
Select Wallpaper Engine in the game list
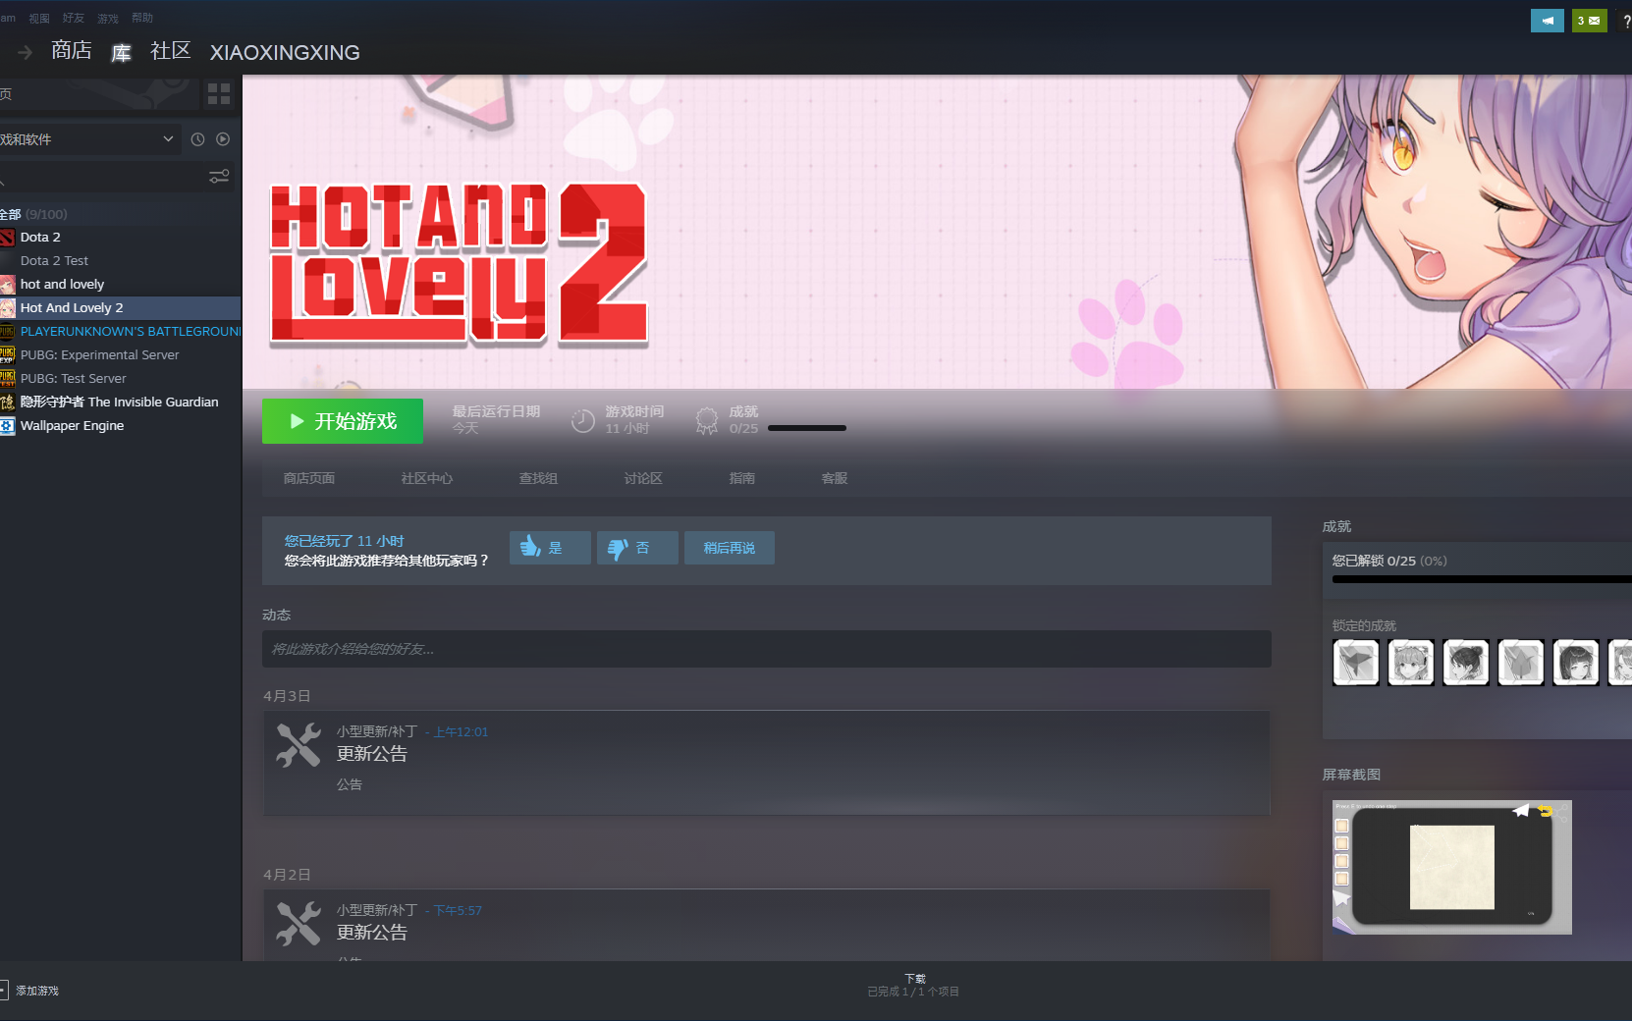pos(72,425)
